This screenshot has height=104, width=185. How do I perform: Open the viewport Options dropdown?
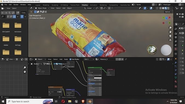coord(168,12)
